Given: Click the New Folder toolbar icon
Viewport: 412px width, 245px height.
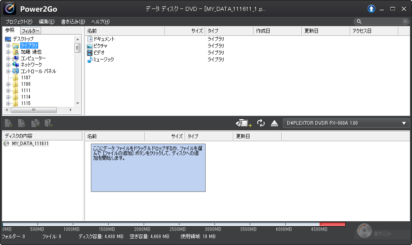Looking at the screenshot, I should pos(48,124).
